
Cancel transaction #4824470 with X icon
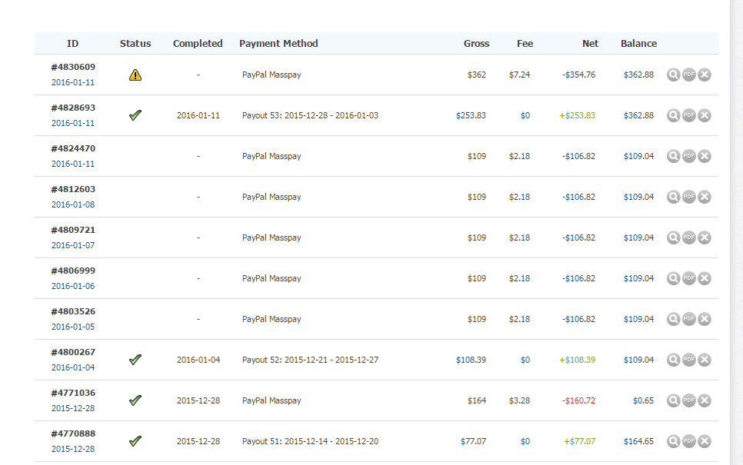pos(705,156)
